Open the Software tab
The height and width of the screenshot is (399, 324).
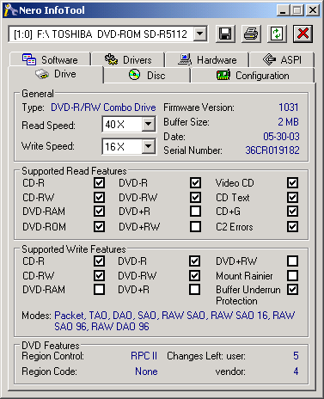[51, 59]
